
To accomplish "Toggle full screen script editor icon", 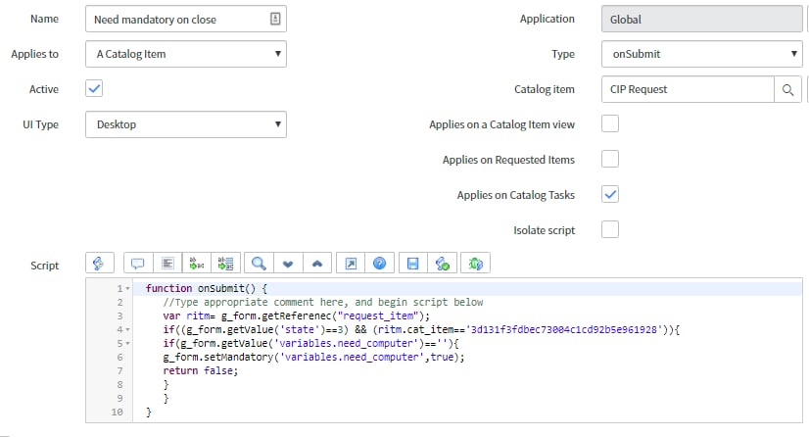I will pyautogui.click(x=350, y=264).
